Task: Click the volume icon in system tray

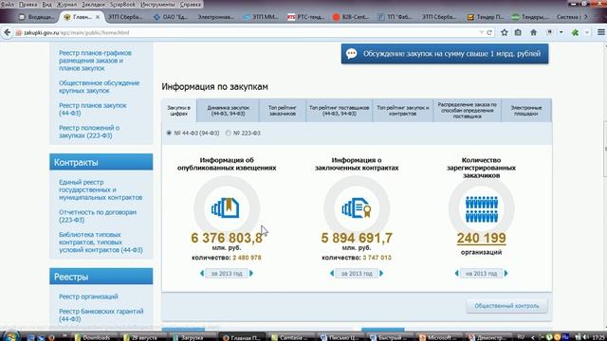Action: point(585,337)
